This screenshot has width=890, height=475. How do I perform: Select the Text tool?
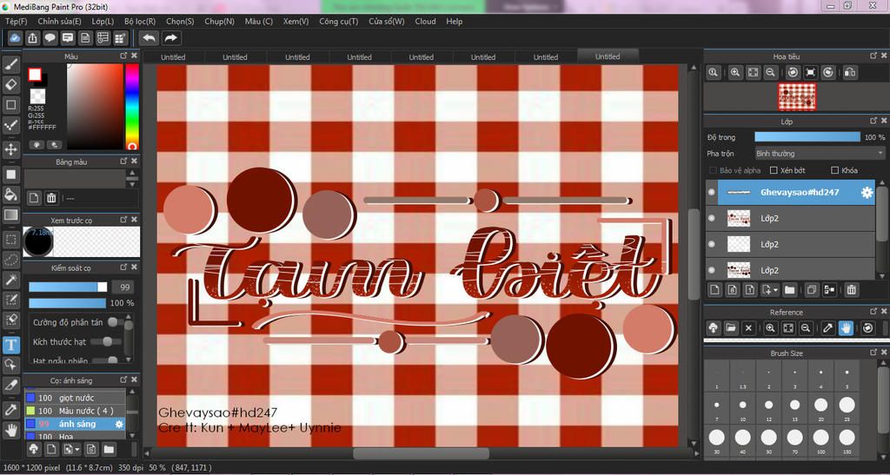tap(10, 344)
